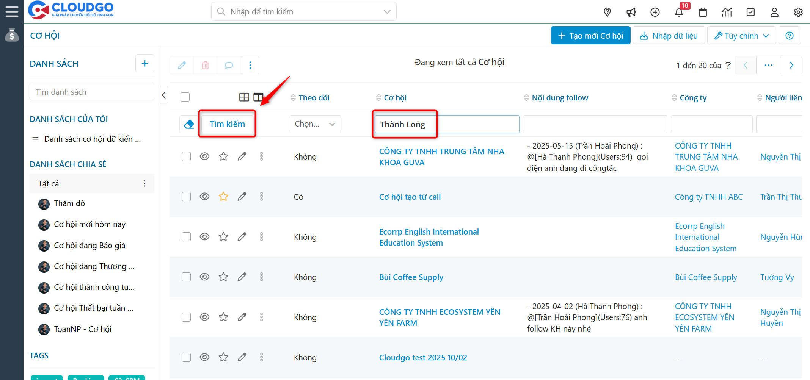Open the calendar icon in header
The height and width of the screenshot is (380, 810).
click(x=703, y=12)
